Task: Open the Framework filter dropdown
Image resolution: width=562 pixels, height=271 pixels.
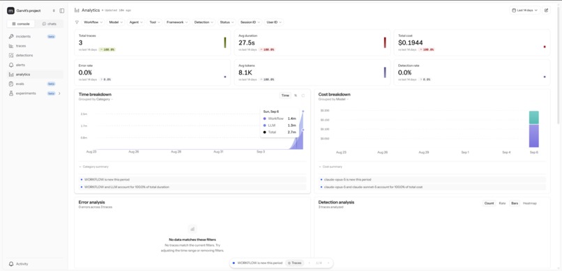Action: [x=177, y=22]
